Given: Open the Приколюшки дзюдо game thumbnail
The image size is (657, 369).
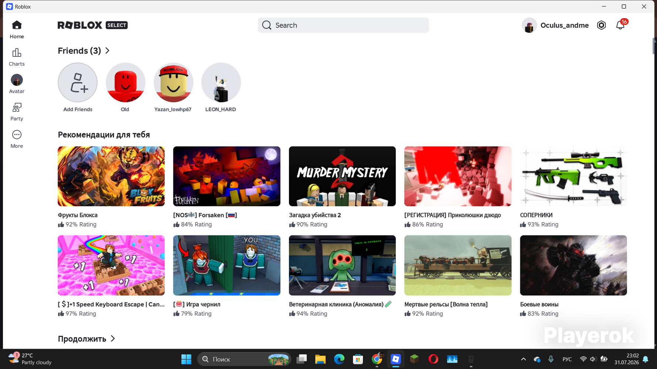Looking at the screenshot, I should [x=458, y=176].
